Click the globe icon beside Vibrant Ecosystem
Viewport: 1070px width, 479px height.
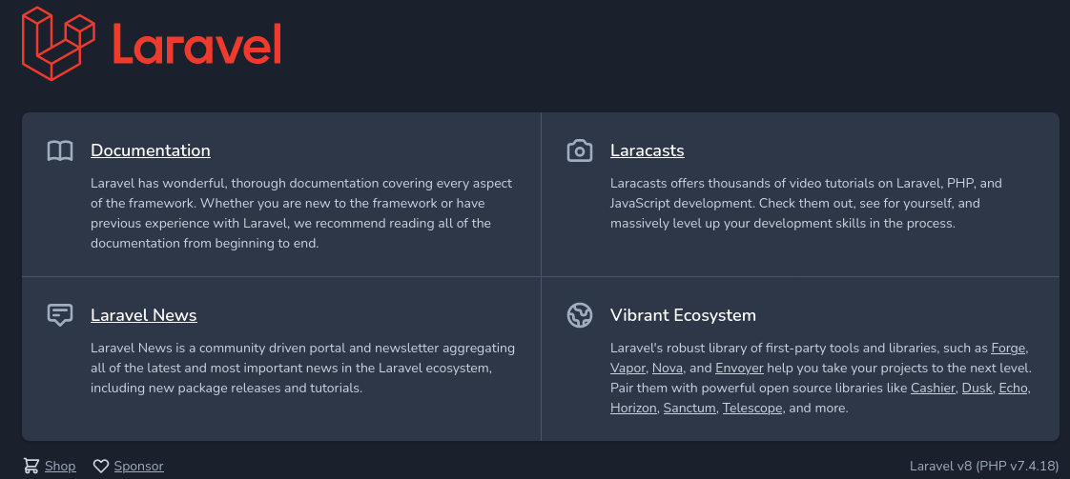(x=580, y=315)
